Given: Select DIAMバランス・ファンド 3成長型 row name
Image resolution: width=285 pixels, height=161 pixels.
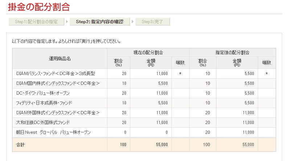Looking at the screenshot, I should [x=56, y=74].
